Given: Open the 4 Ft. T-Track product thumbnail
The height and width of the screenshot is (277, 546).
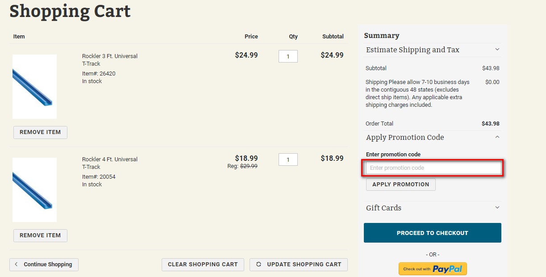Looking at the screenshot, I should (x=34, y=190).
